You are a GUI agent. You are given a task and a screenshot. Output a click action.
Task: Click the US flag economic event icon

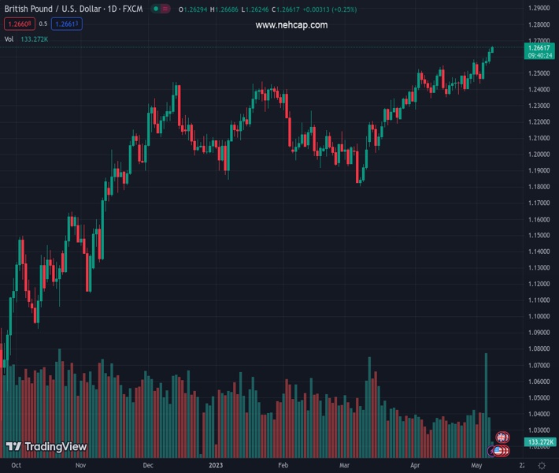498,451
